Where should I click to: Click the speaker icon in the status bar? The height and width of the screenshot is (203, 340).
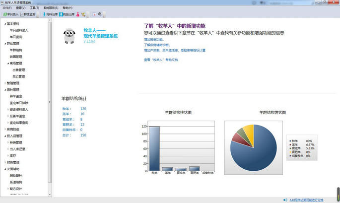click(x=285, y=200)
